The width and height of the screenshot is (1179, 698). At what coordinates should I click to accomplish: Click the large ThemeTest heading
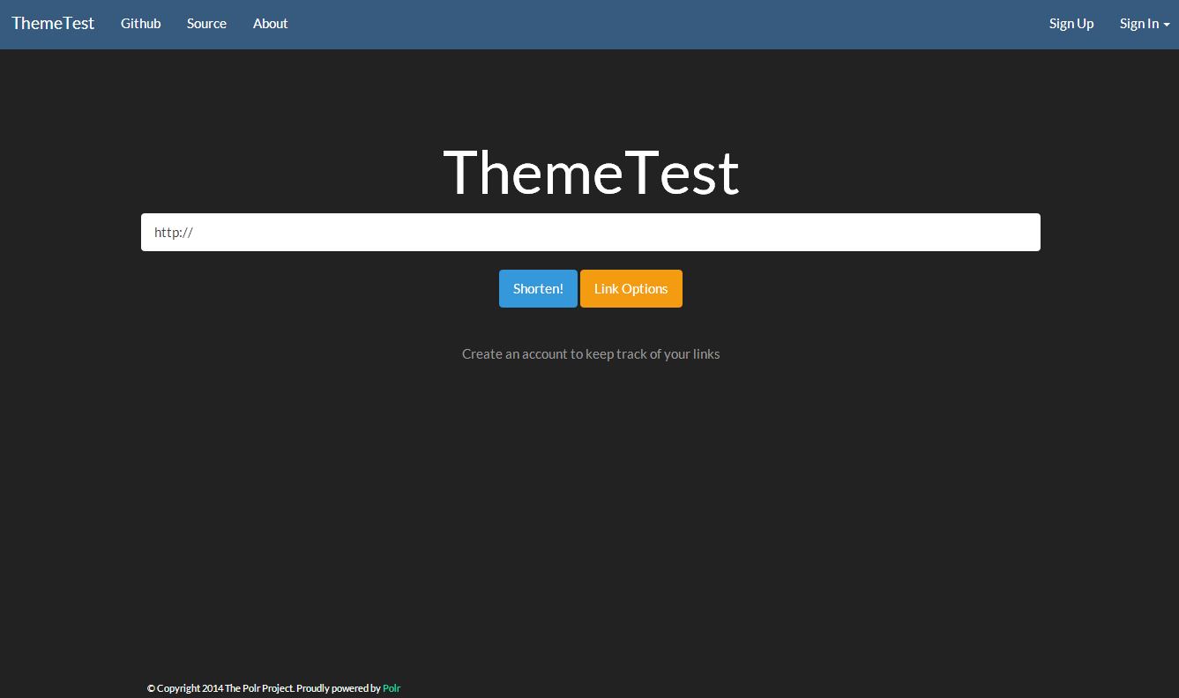tap(591, 173)
